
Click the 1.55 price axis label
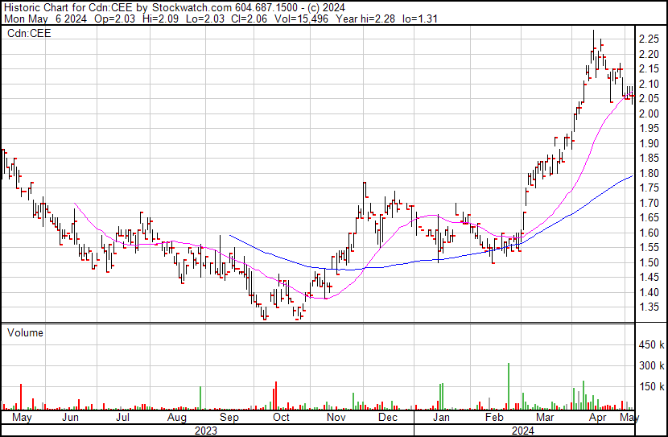point(649,247)
